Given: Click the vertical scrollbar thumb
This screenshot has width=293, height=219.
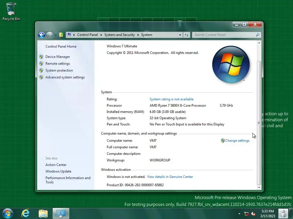Looking at the screenshot, I should (259, 123).
